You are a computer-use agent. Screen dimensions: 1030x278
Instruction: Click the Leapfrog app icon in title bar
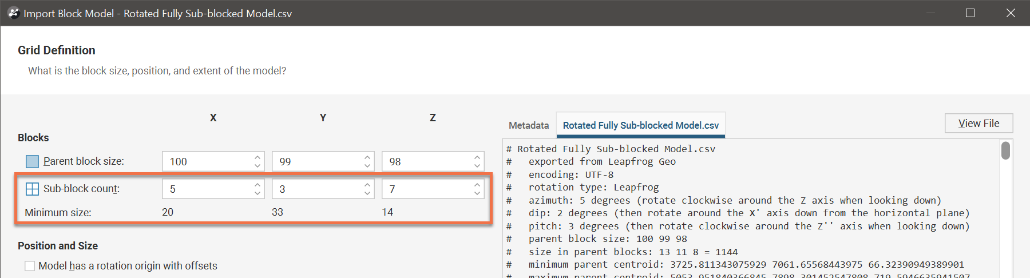tap(13, 13)
